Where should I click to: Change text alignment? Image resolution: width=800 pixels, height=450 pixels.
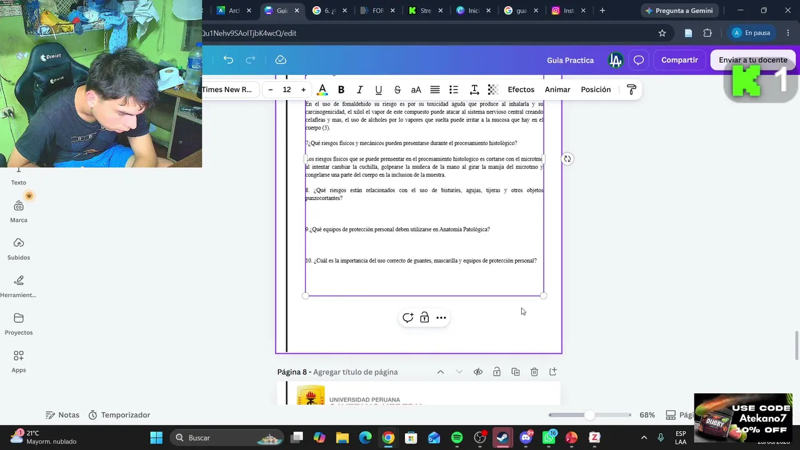(435, 89)
